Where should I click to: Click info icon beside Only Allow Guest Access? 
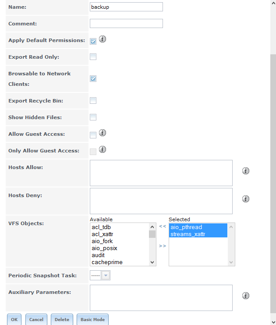click(102, 149)
